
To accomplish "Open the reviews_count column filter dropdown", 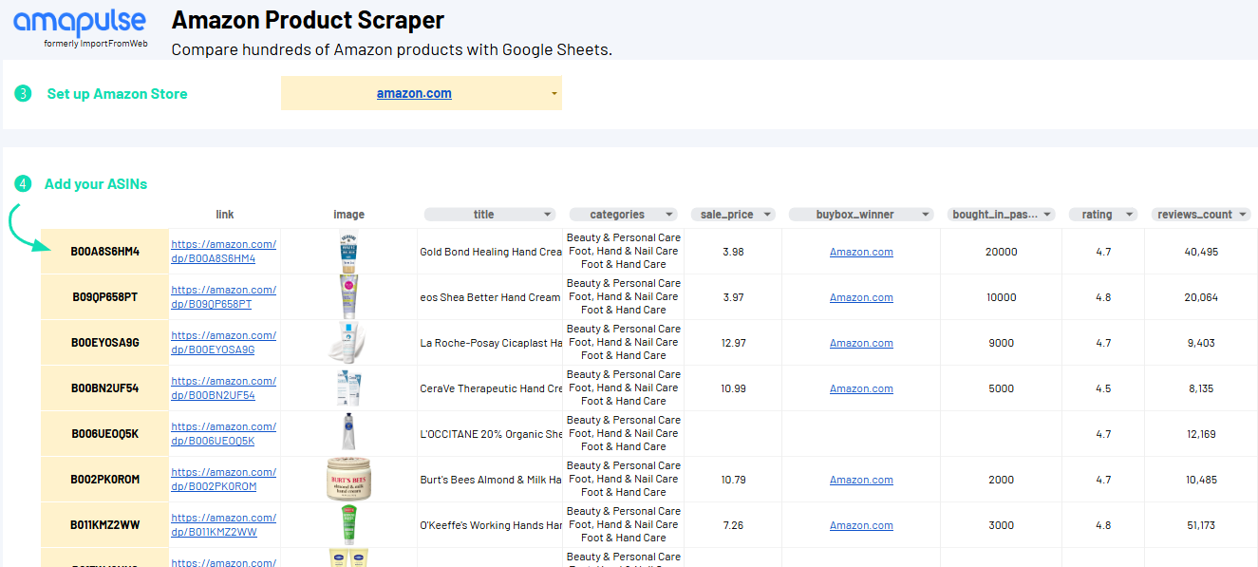I will click(1243, 215).
